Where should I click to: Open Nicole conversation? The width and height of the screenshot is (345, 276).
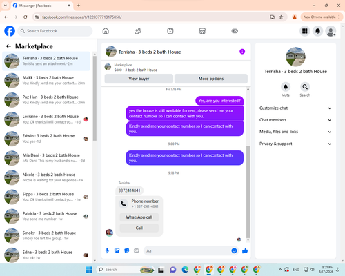tap(46, 177)
